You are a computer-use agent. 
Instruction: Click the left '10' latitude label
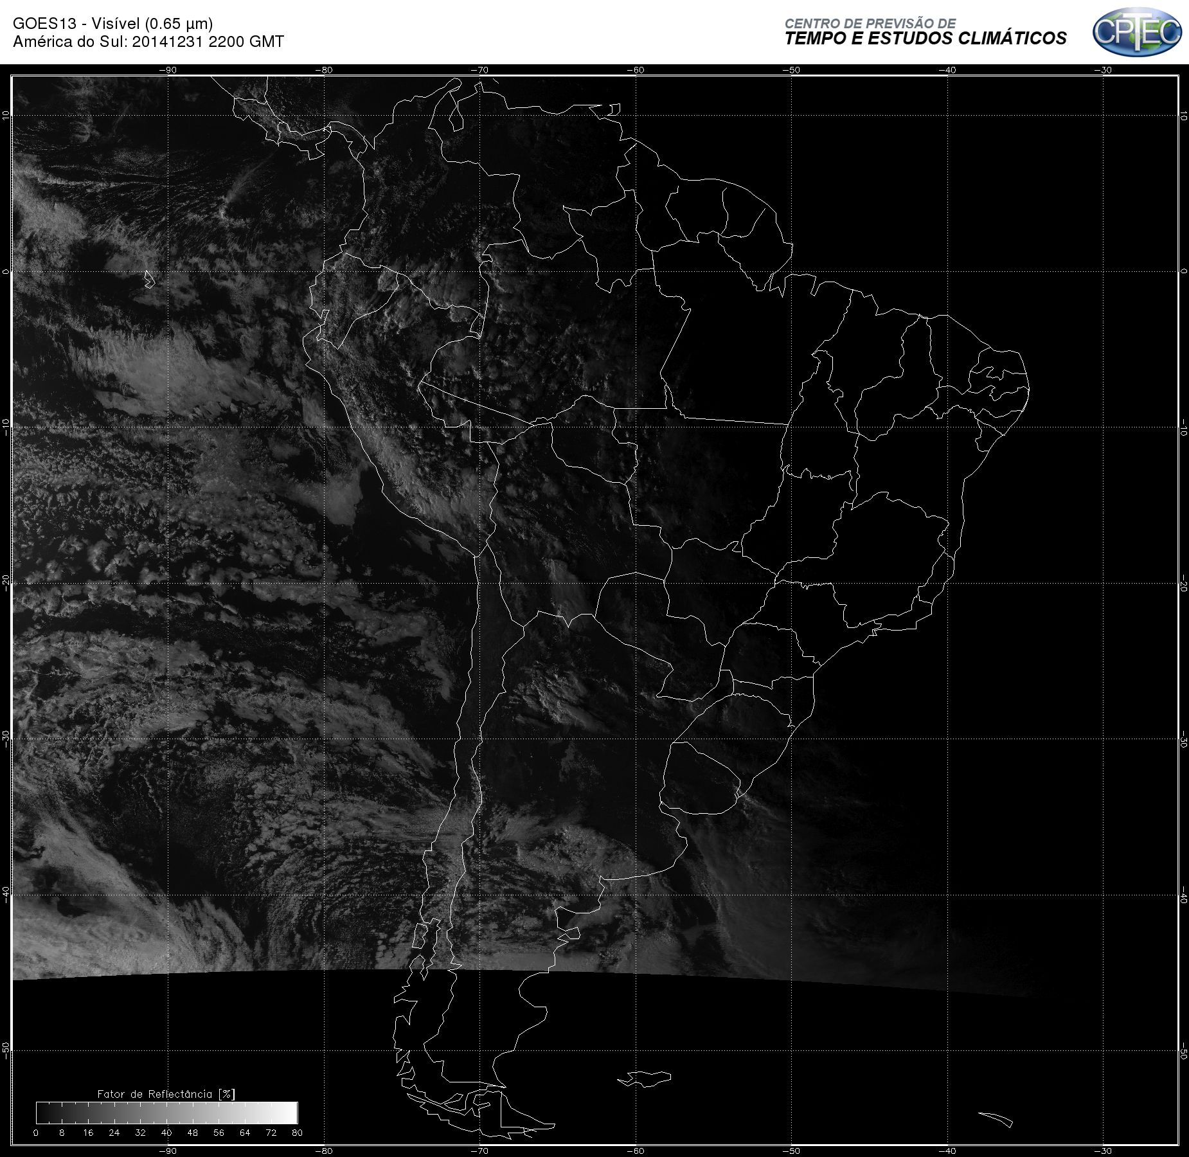[6, 115]
